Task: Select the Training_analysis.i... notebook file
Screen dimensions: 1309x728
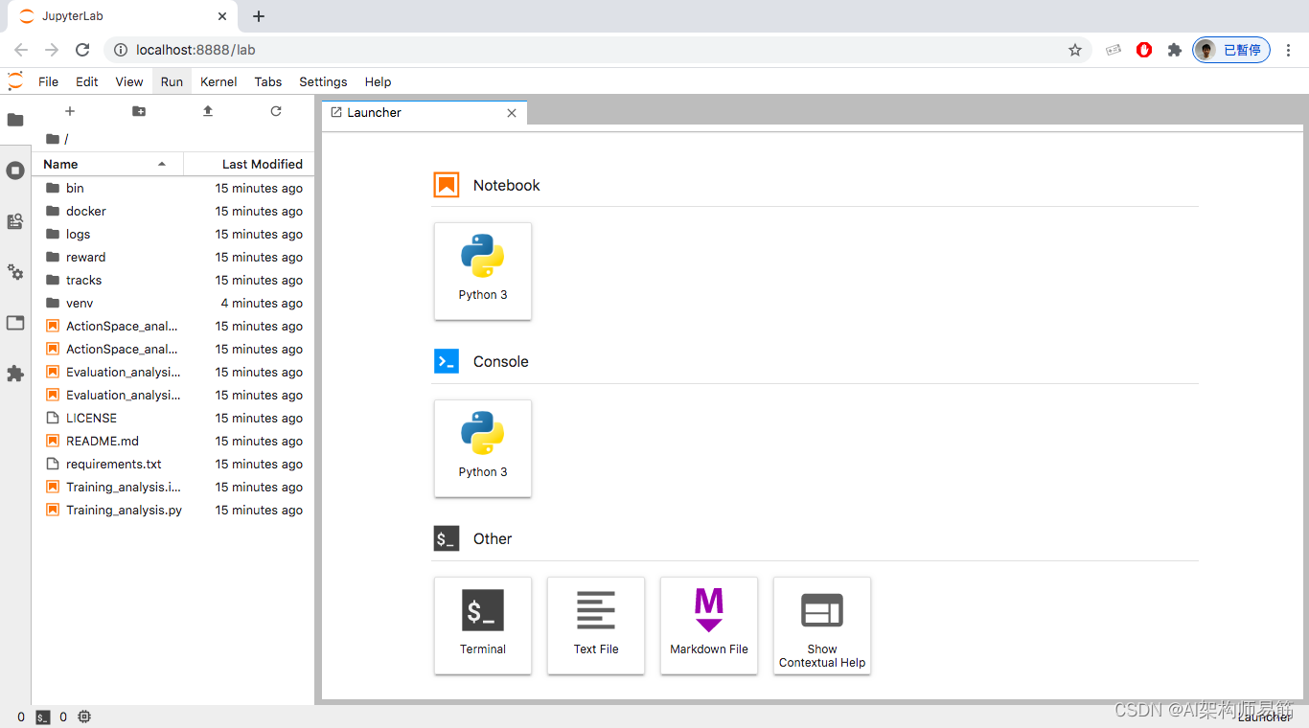Action: point(173,487)
